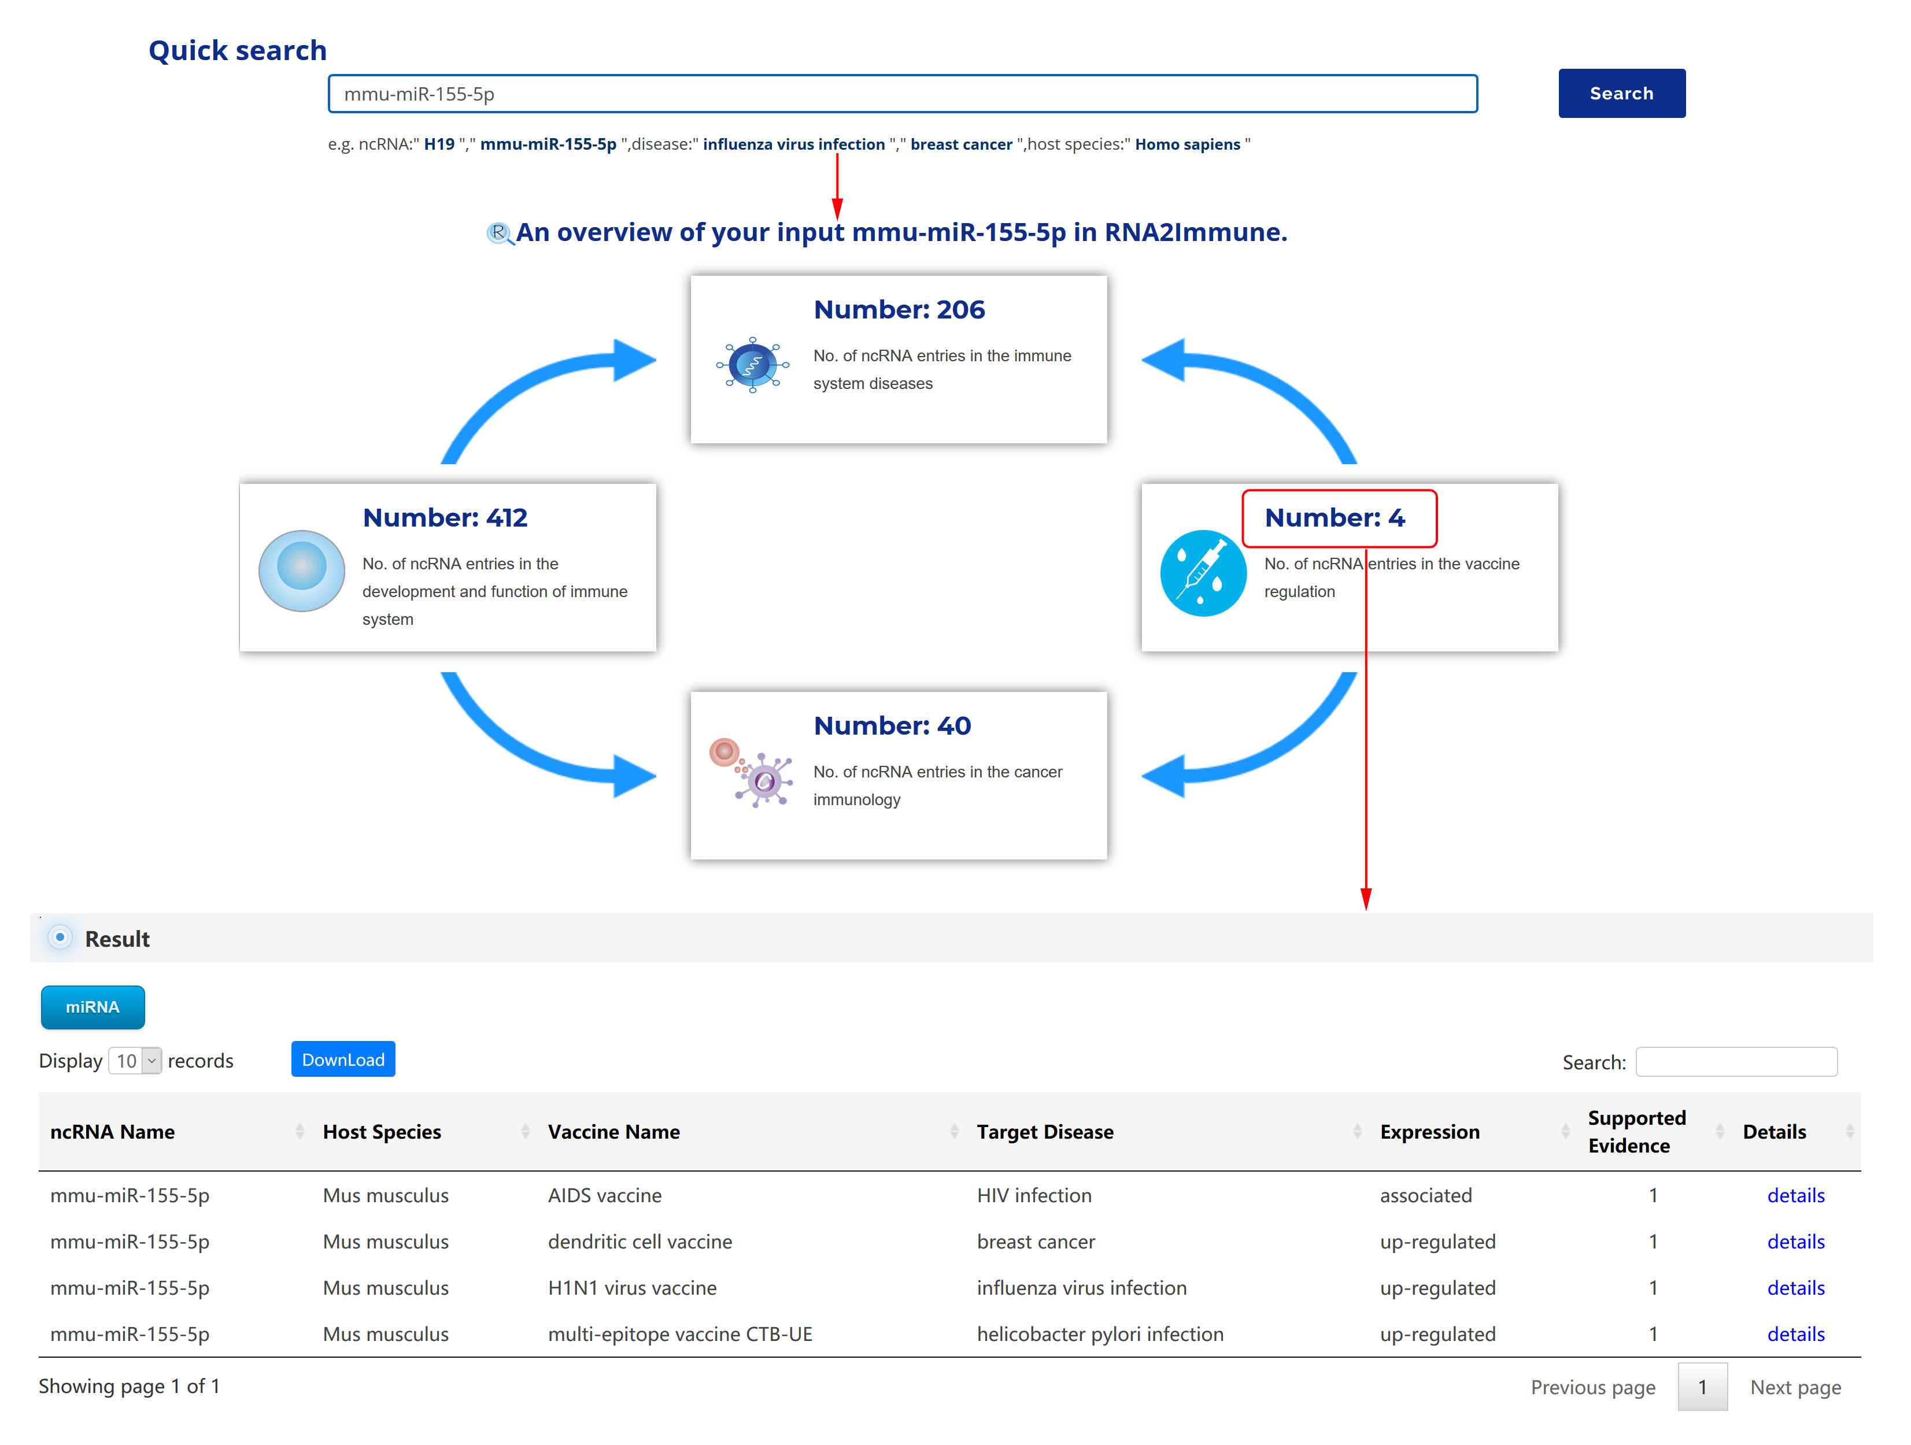Sort table by Expression column
The height and width of the screenshot is (1445, 1911).
coord(1429,1132)
